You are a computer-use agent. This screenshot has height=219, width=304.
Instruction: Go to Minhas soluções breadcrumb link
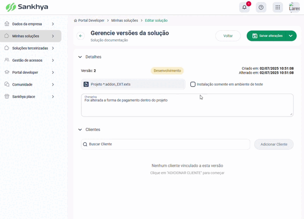coord(125,20)
